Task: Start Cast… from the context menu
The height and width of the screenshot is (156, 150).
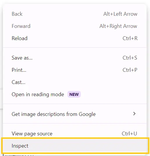Action: click(75, 82)
